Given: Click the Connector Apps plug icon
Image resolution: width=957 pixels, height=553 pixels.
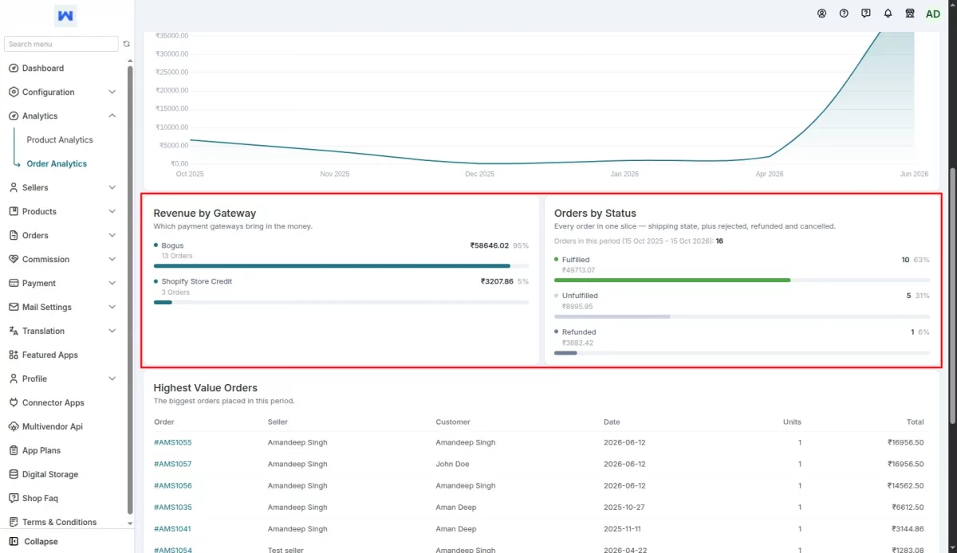Looking at the screenshot, I should pos(14,403).
